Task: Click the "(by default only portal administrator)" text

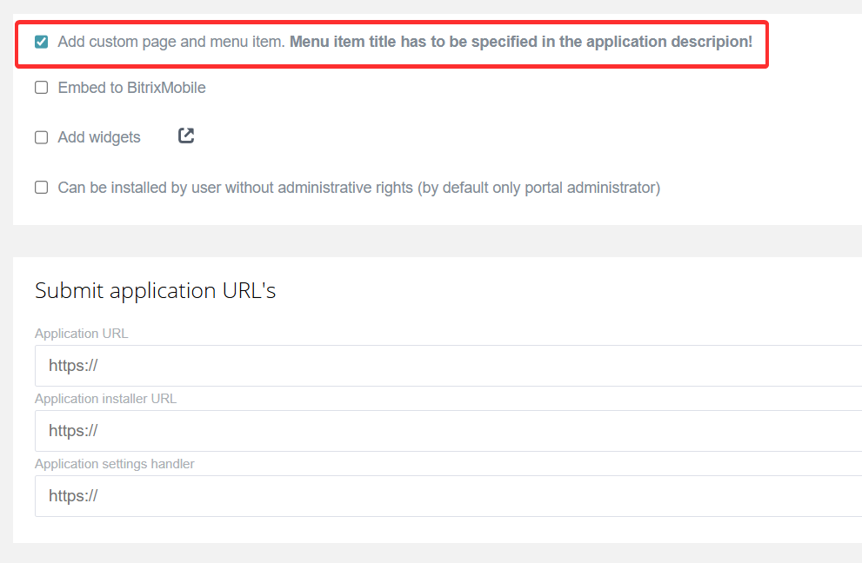Action: tap(539, 188)
